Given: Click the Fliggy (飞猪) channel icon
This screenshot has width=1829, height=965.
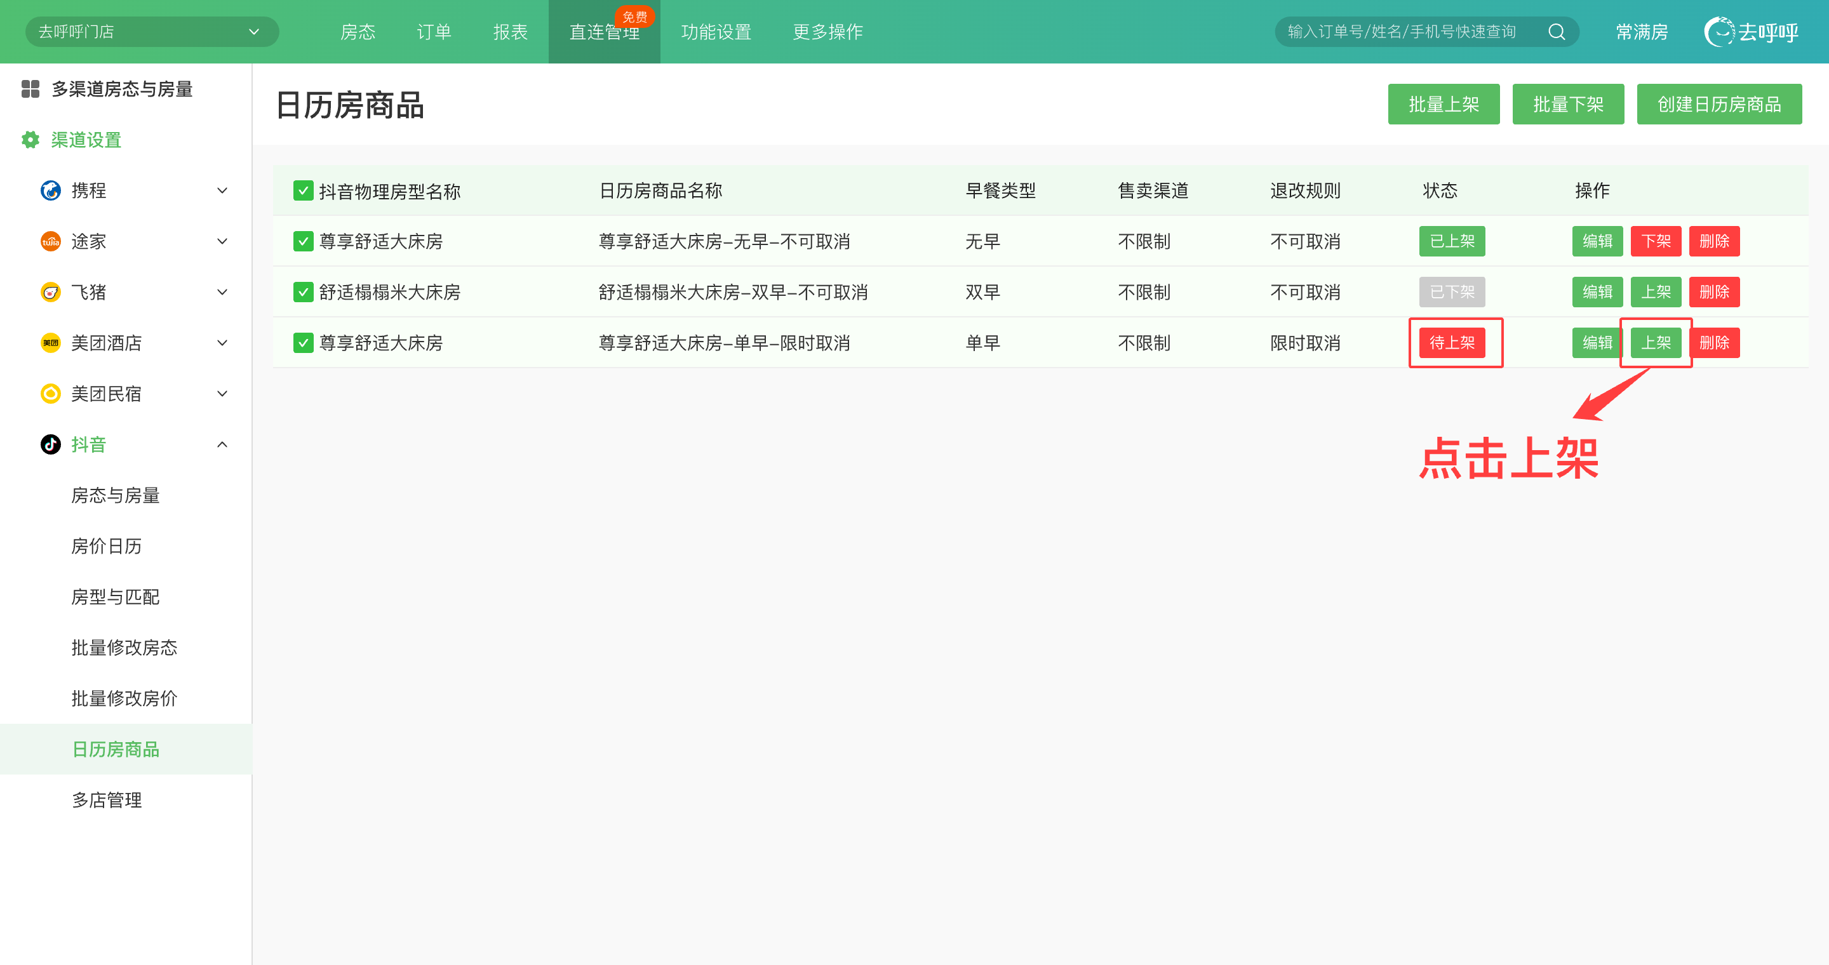Looking at the screenshot, I should point(50,291).
